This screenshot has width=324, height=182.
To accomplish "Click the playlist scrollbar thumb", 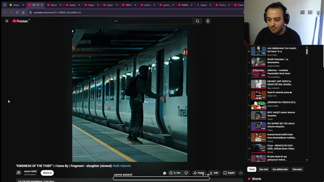I will coord(307,51).
